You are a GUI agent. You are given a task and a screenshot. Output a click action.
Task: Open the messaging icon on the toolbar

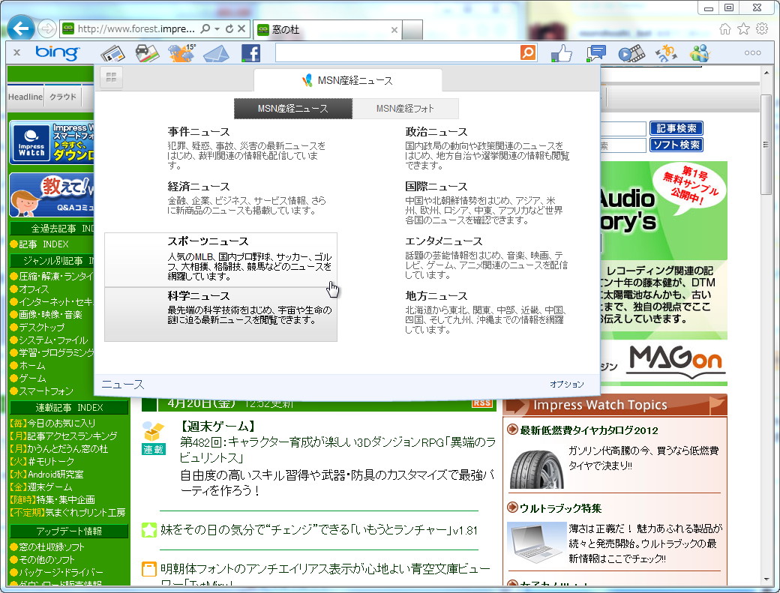tap(595, 53)
